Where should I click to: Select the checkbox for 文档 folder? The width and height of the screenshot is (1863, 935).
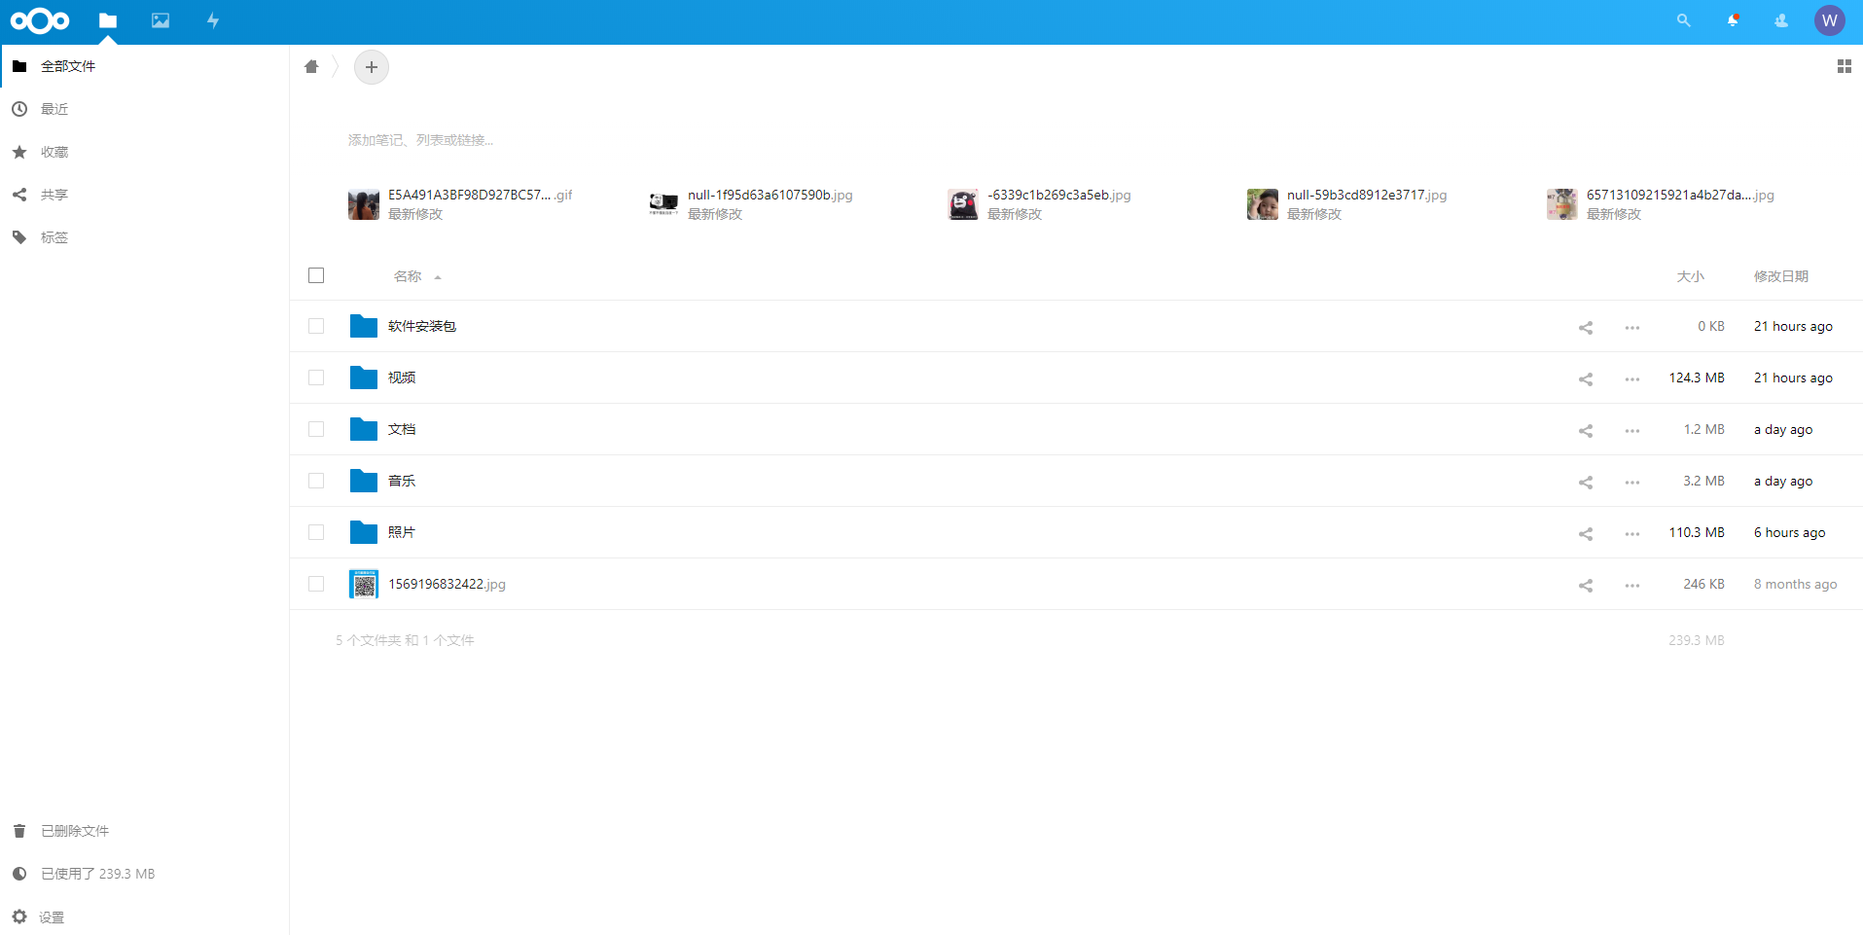click(x=315, y=429)
